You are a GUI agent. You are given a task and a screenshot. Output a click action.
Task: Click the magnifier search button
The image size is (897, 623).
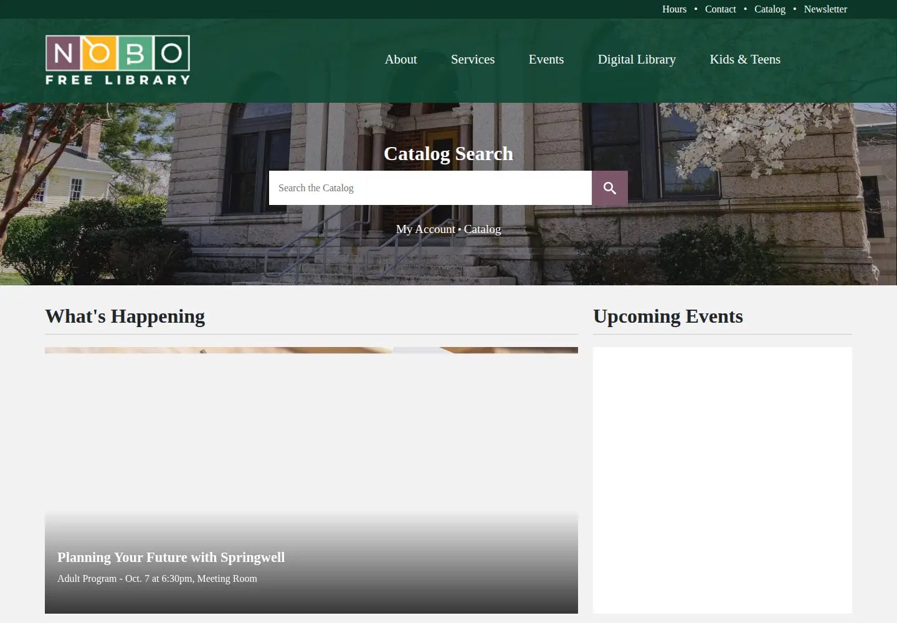click(x=610, y=188)
